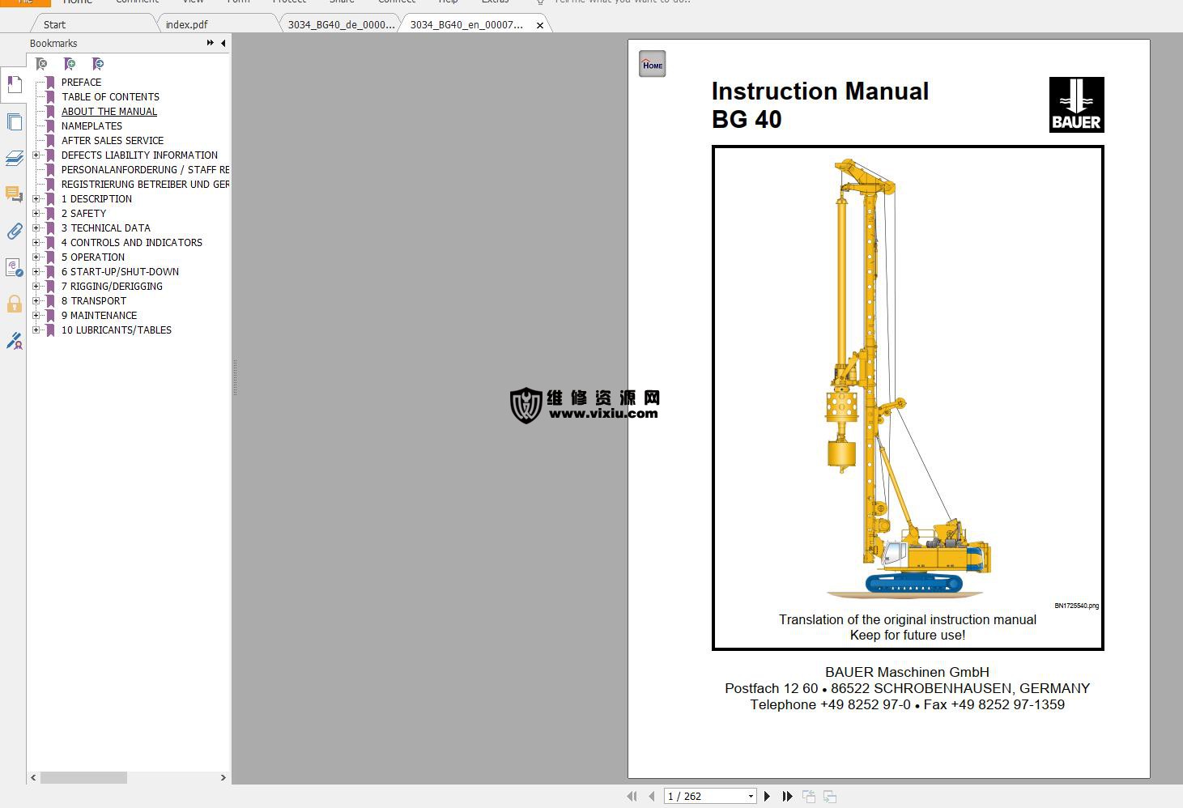The image size is (1183, 808).
Task: Click the previous view icon
Action: (x=809, y=797)
